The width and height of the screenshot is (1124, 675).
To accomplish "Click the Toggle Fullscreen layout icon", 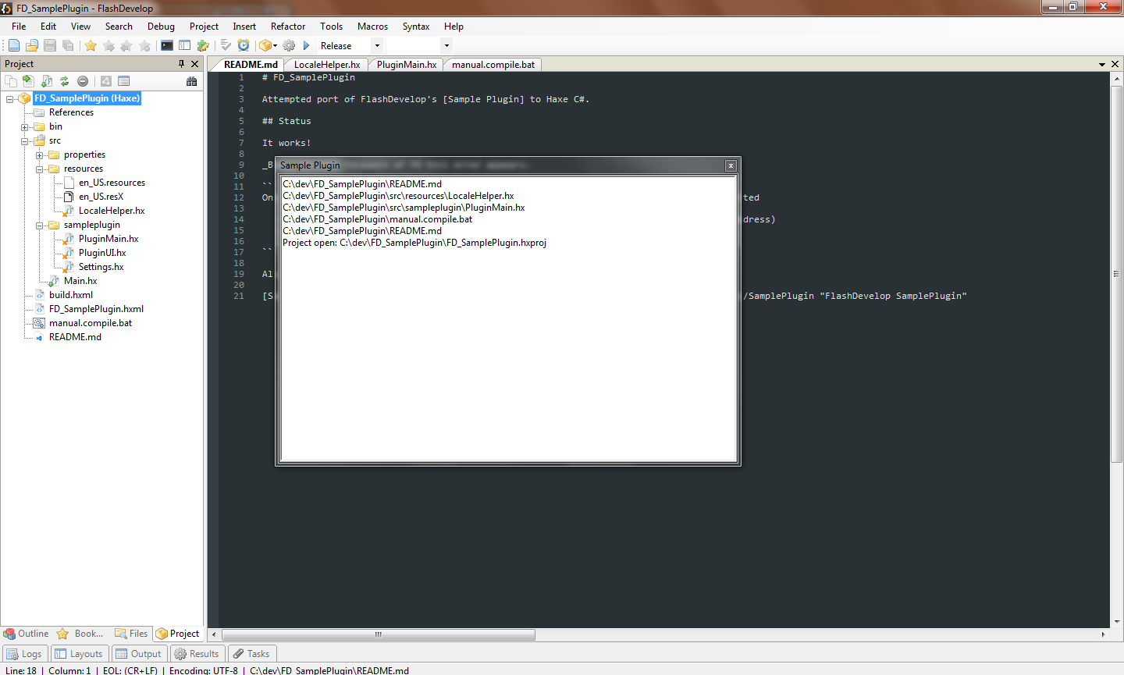I will 185,45.
